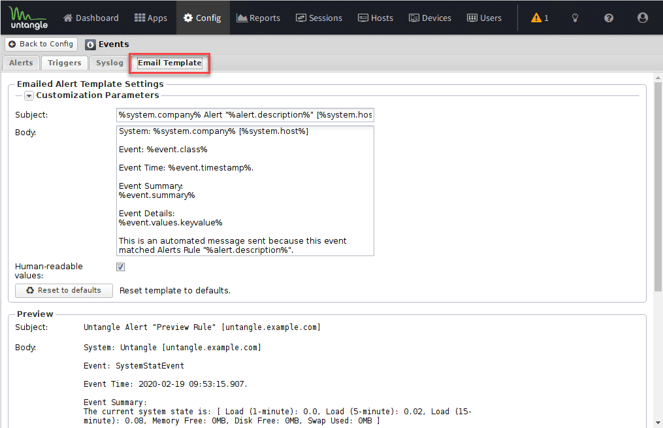Viewport: 663px width, 428px height.
Task: Click preview line 'Event: SystemStatEvent'
Action: click(134, 366)
